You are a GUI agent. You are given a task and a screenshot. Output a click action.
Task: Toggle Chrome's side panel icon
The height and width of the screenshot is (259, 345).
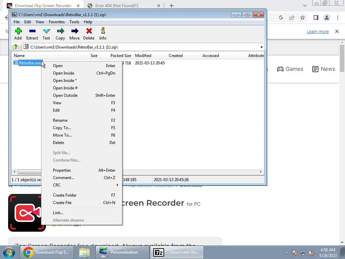(x=316, y=18)
